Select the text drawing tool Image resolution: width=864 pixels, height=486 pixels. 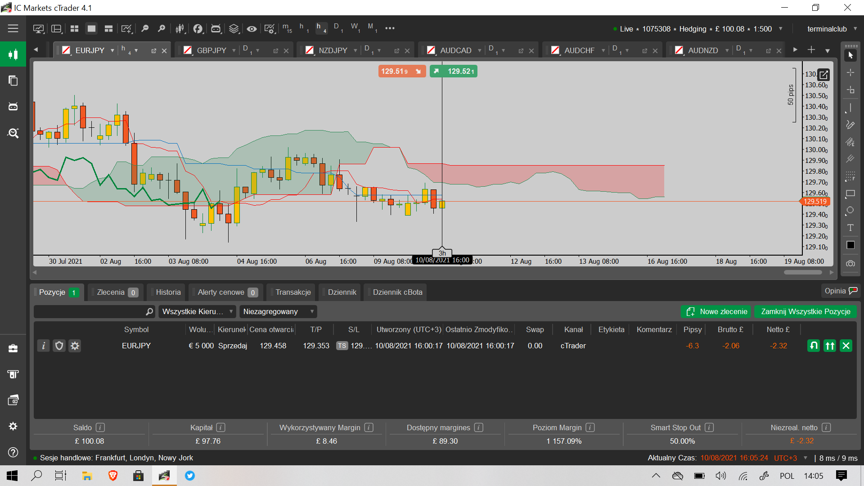[x=850, y=228]
